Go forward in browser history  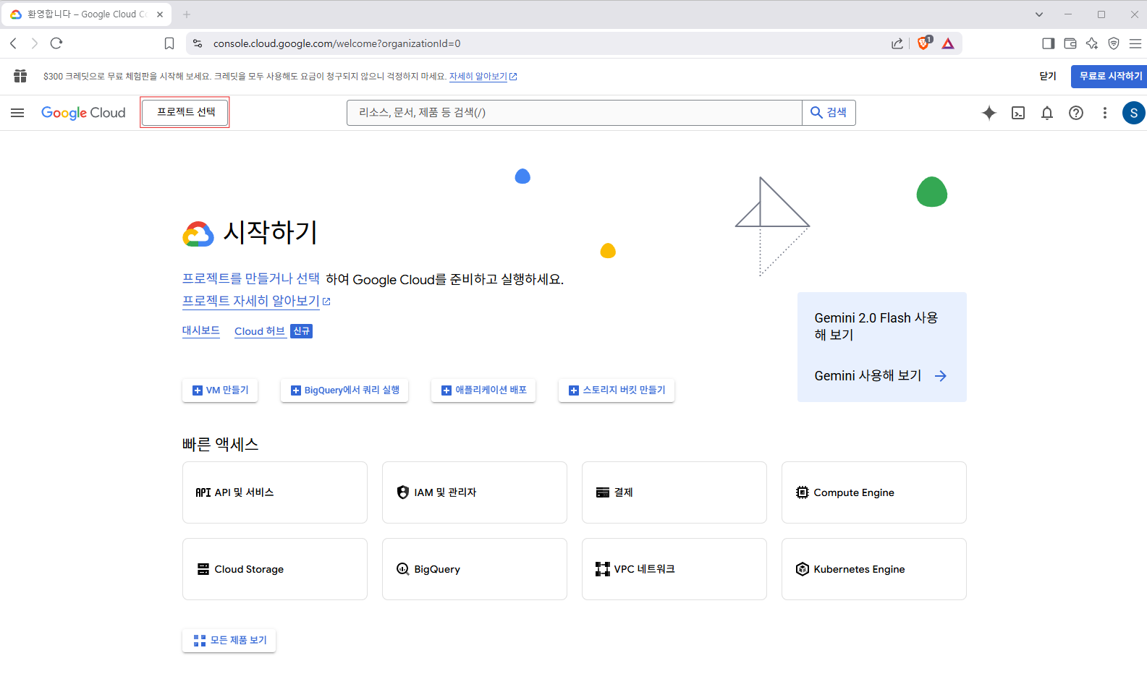[34, 43]
